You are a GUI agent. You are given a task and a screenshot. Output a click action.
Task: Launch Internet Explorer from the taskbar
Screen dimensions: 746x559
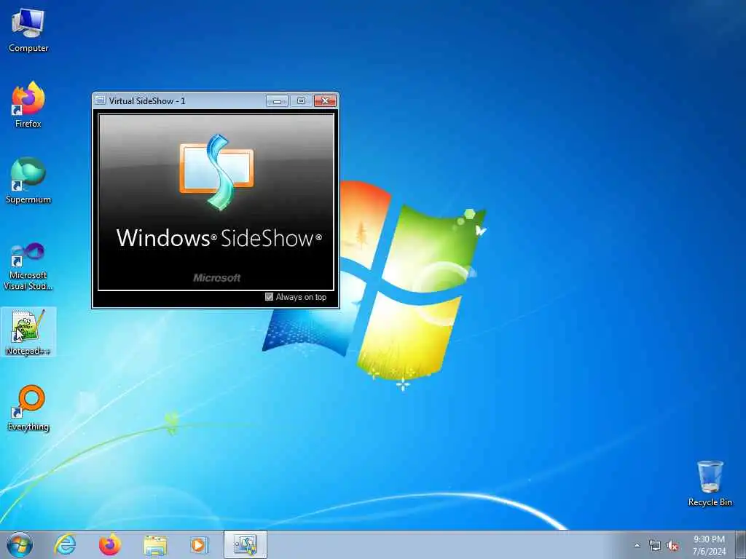[65, 544]
